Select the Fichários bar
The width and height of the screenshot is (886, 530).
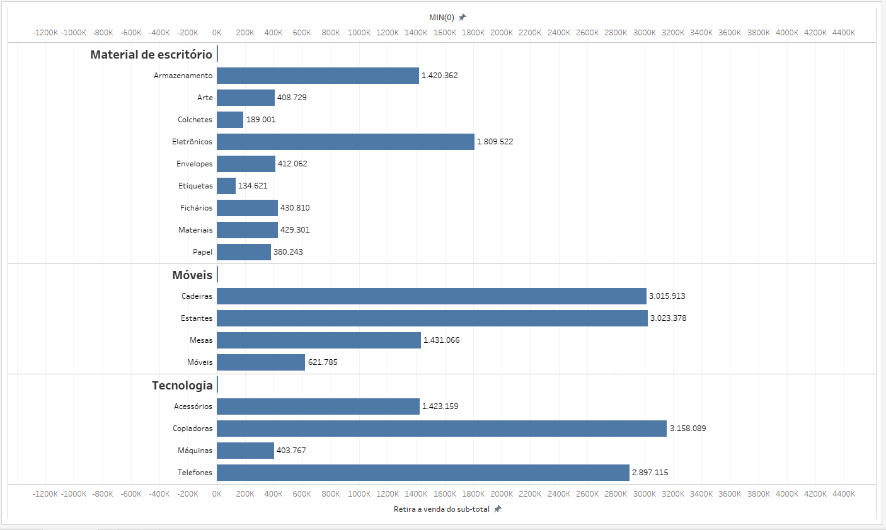tap(247, 208)
